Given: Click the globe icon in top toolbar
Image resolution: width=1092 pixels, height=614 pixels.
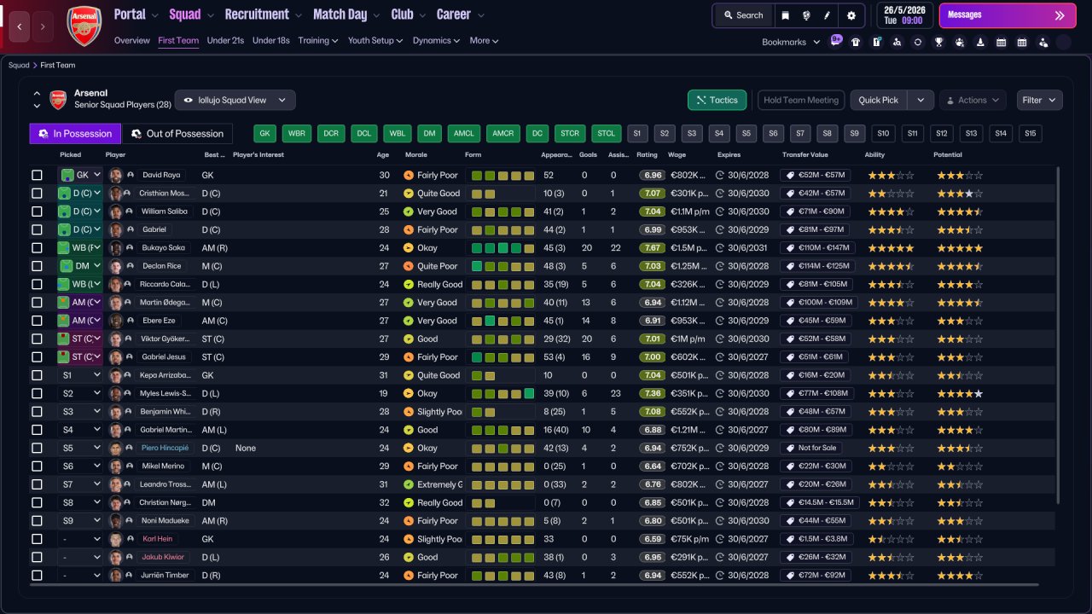Looking at the screenshot, I should pyautogui.click(x=807, y=15).
